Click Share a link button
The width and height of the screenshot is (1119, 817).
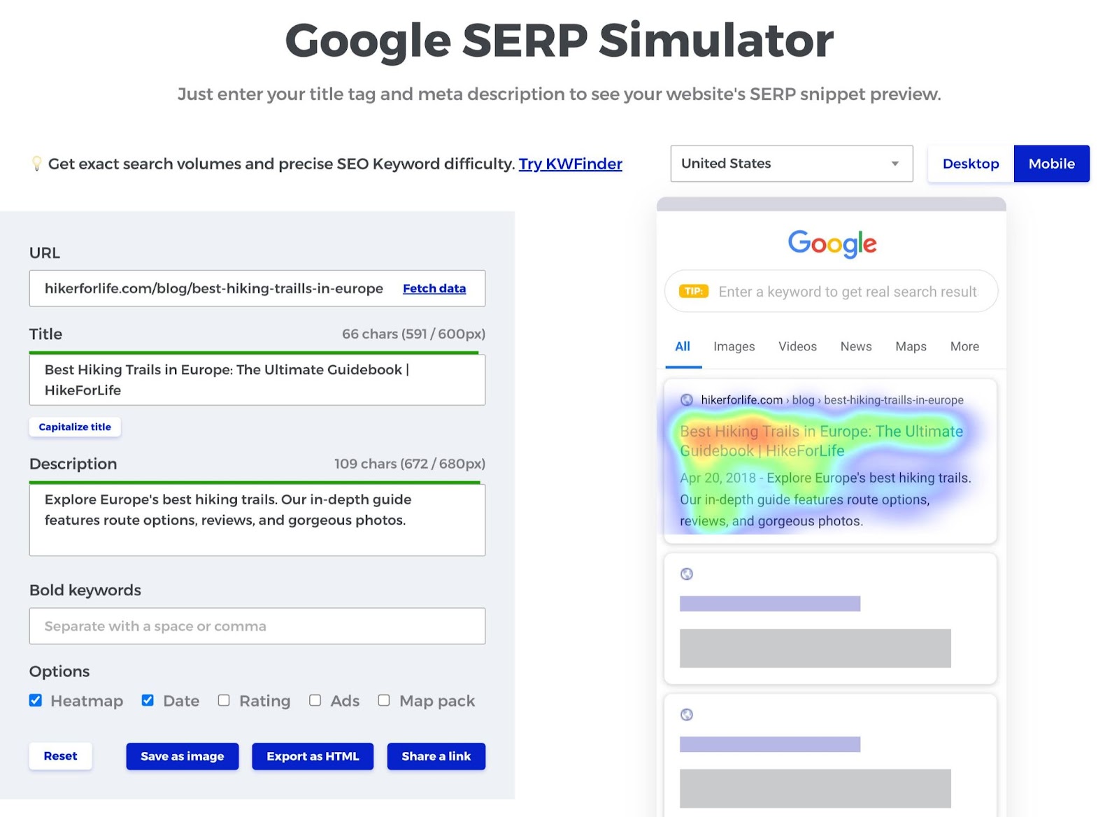(x=436, y=756)
